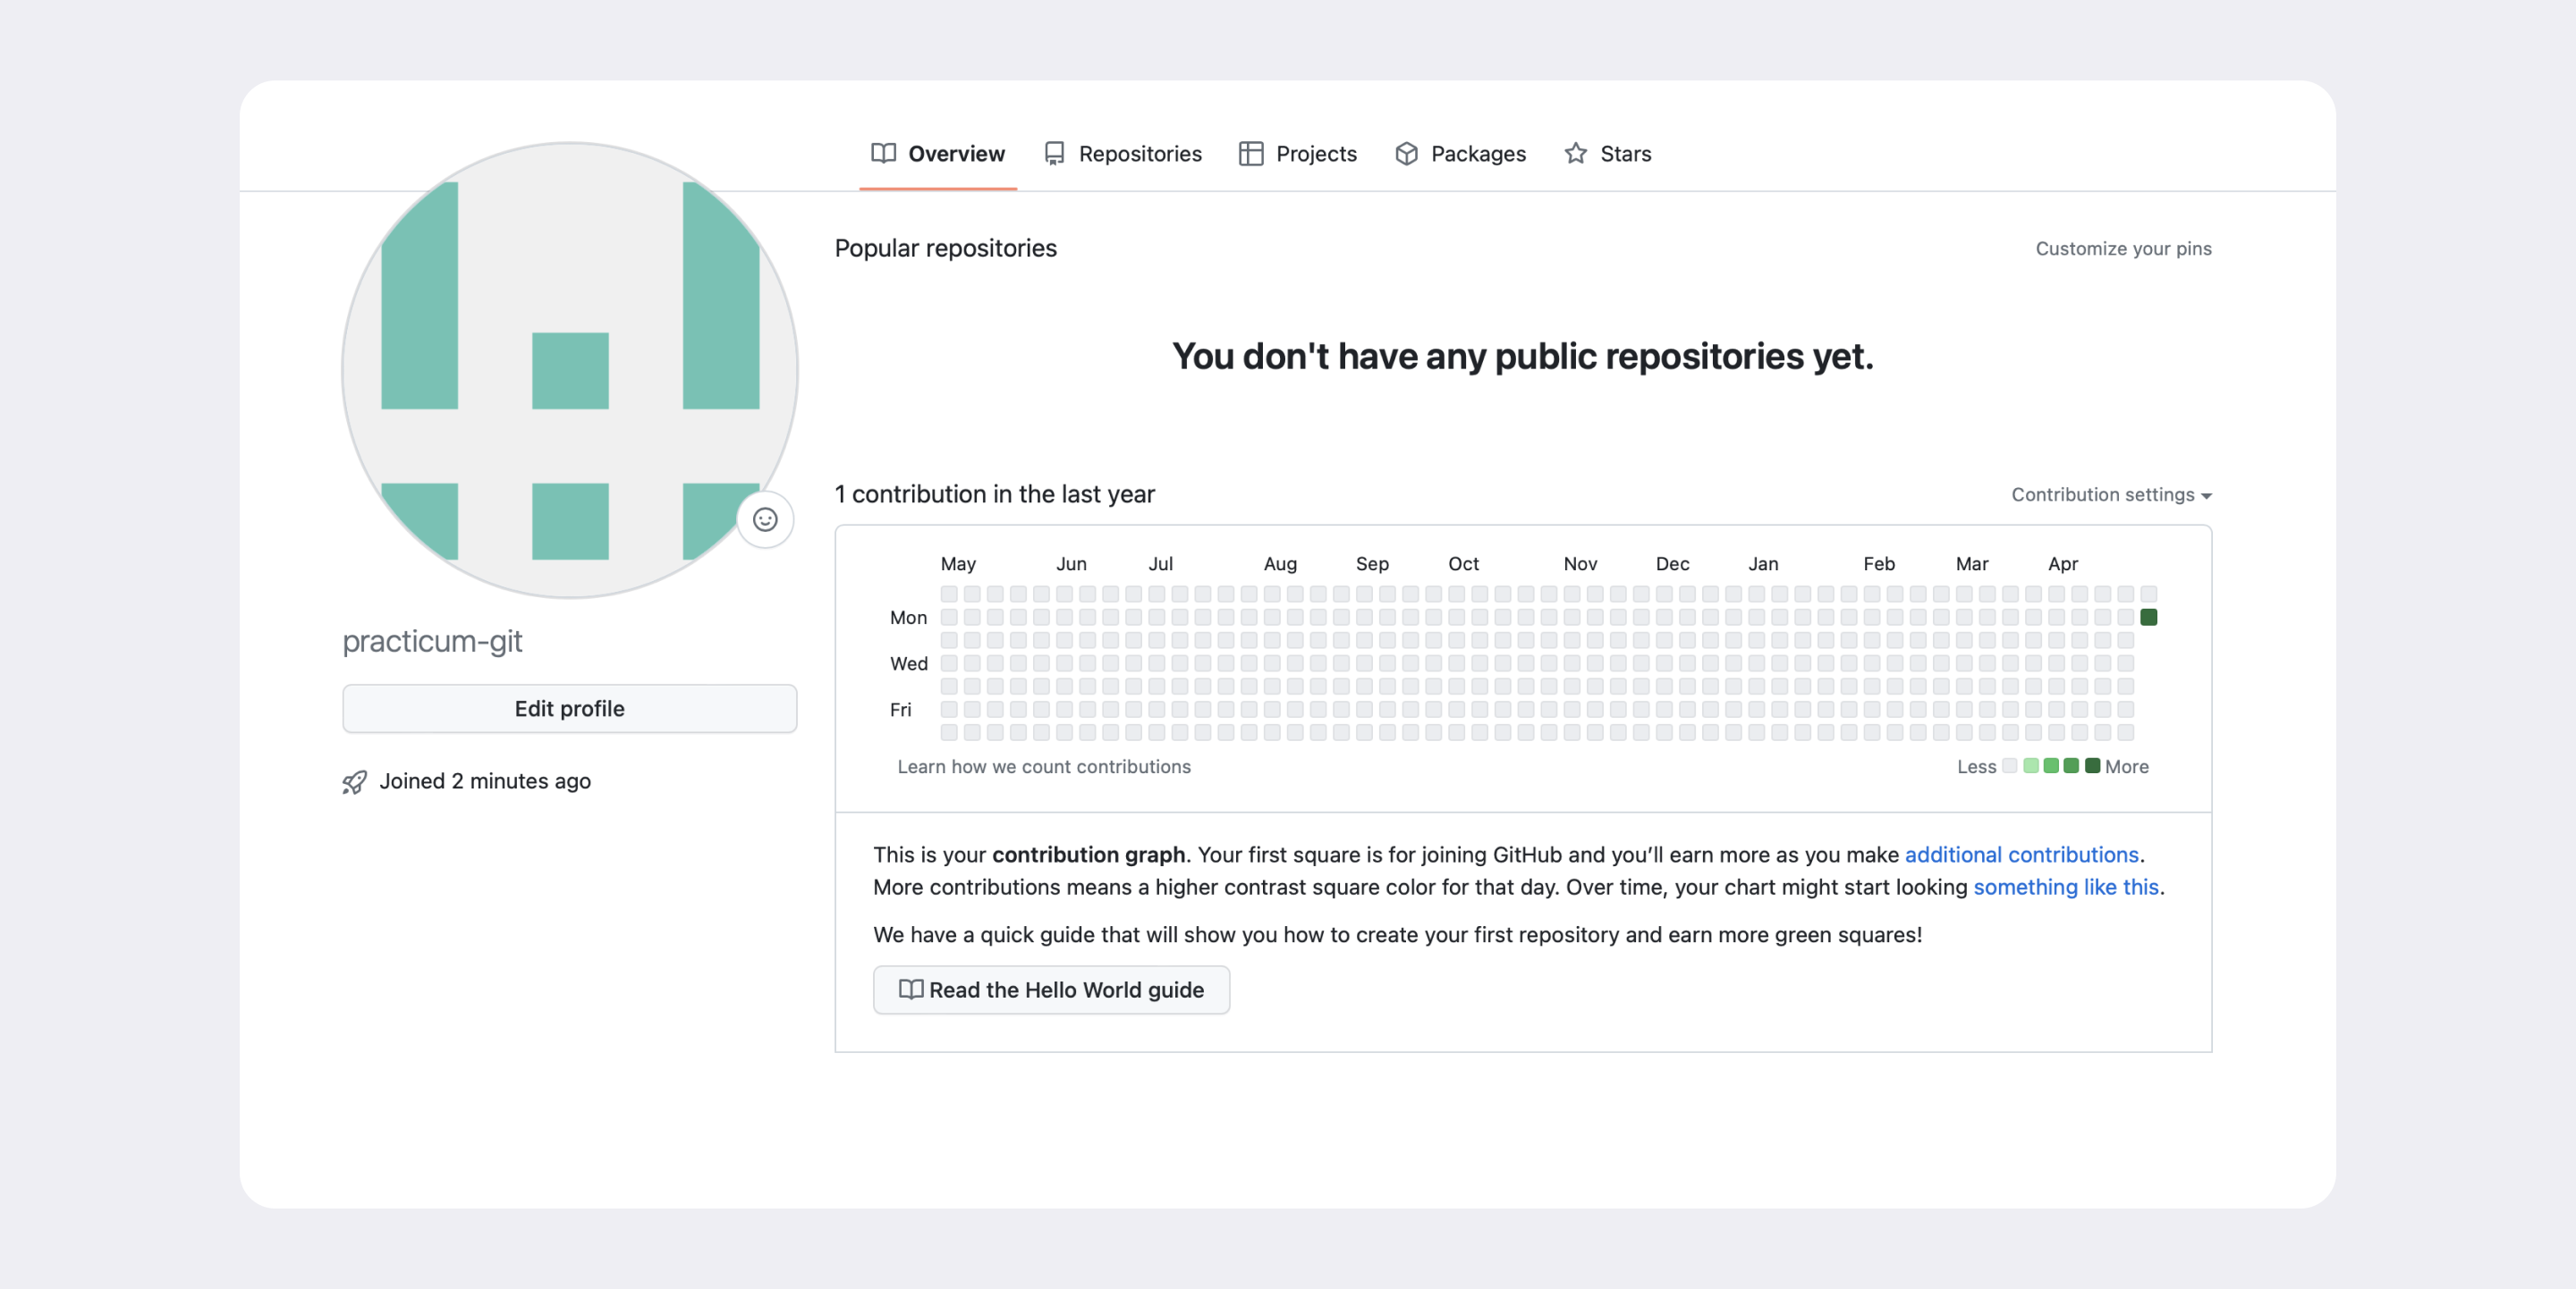This screenshot has height=1289, width=2576.
Task: Click the Popular repositories heading
Action: 946,248
